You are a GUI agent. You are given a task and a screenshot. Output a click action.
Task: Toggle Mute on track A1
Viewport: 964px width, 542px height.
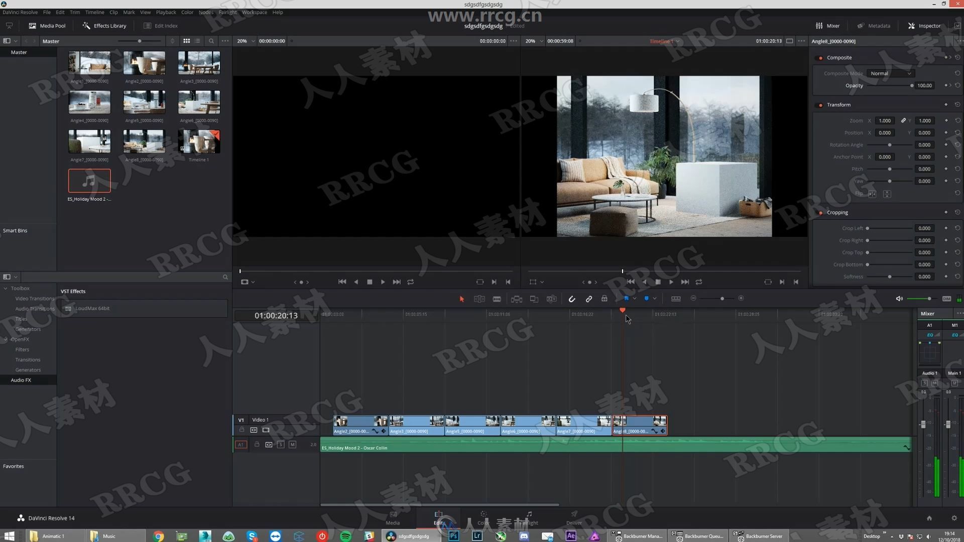tap(293, 445)
